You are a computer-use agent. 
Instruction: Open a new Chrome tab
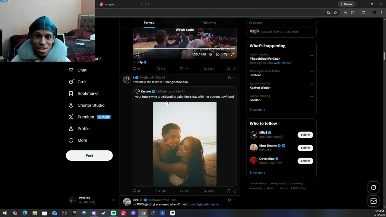(x=149, y=4)
